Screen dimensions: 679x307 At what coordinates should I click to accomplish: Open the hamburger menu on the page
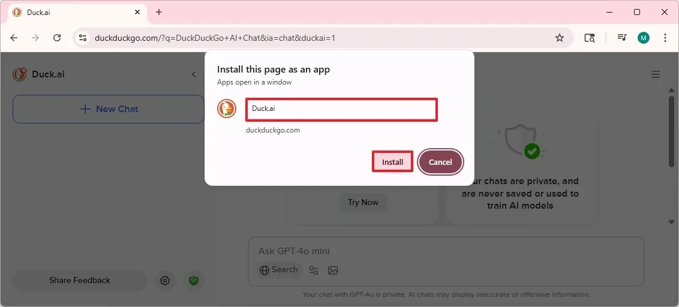(x=656, y=74)
